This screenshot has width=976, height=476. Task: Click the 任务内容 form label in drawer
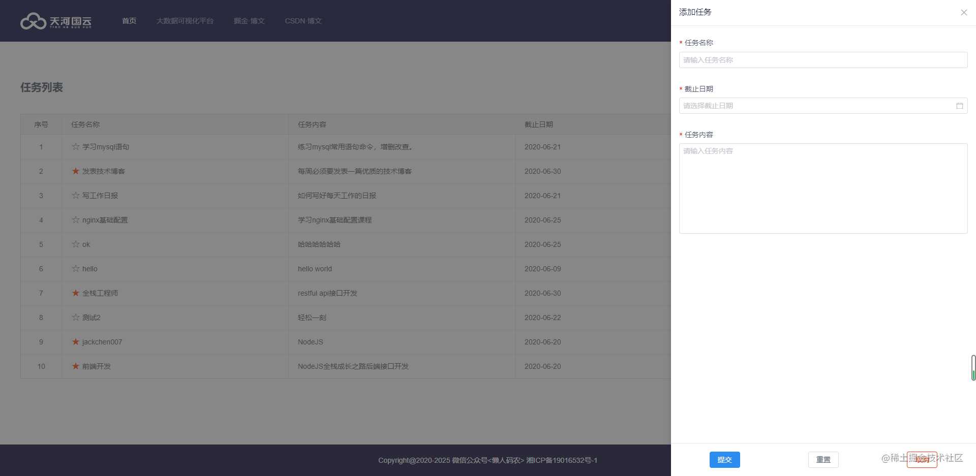pos(699,135)
